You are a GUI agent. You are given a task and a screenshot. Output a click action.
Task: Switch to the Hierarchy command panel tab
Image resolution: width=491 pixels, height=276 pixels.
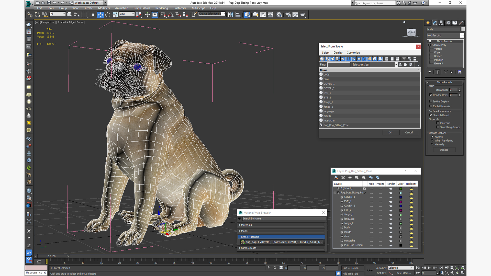coord(441,23)
